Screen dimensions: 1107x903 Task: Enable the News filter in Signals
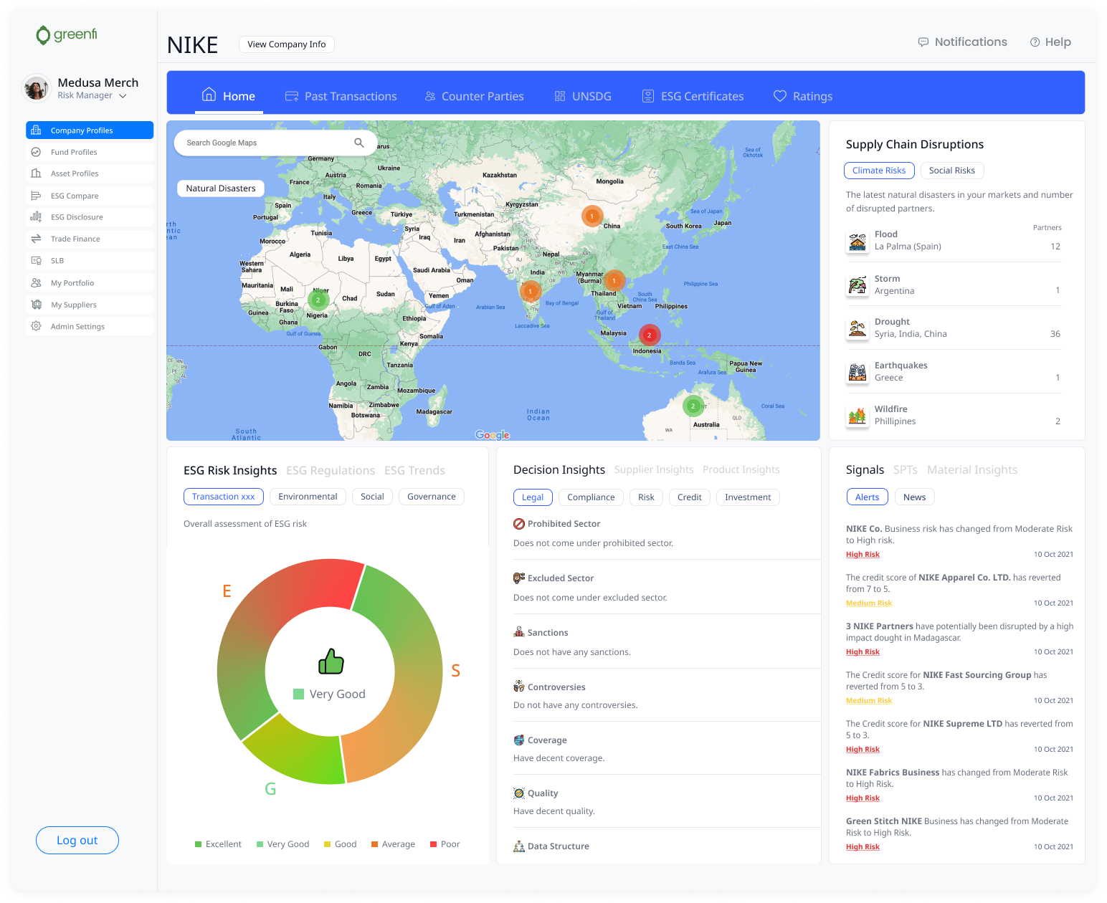[x=914, y=497]
